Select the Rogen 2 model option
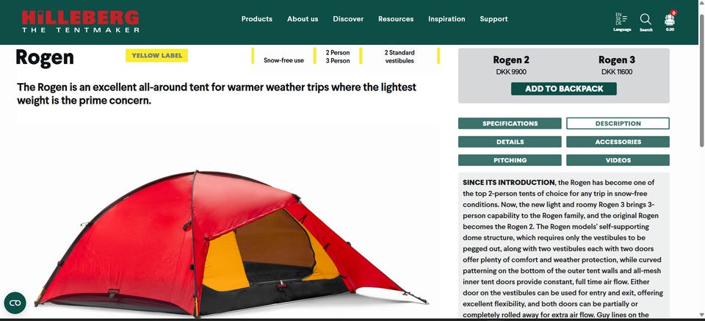The width and height of the screenshot is (705, 321). click(x=511, y=65)
